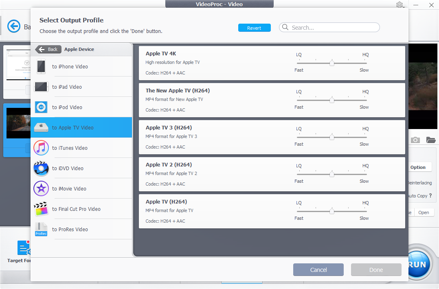This screenshot has width=439, height=289.
Task: Click the Final Cut Pro clapperboard icon
Action: (x=41, y=209)
